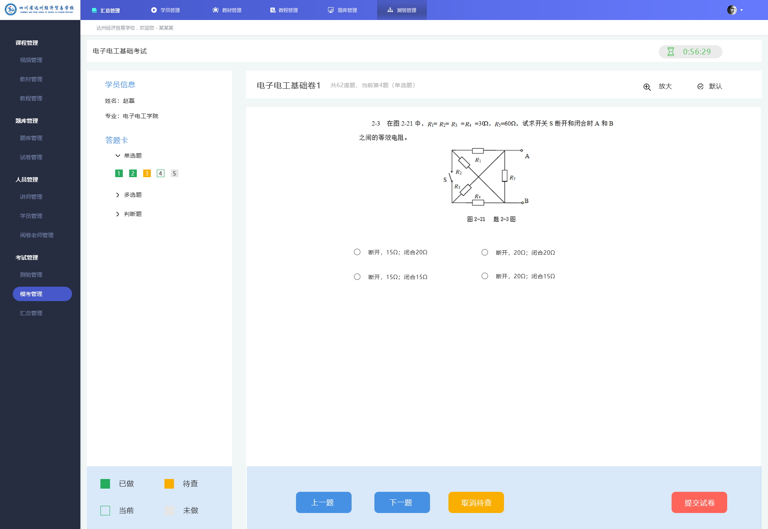Open 模考管理 in the sidebar
768x529 pixels.
click(x=42, y=294)
